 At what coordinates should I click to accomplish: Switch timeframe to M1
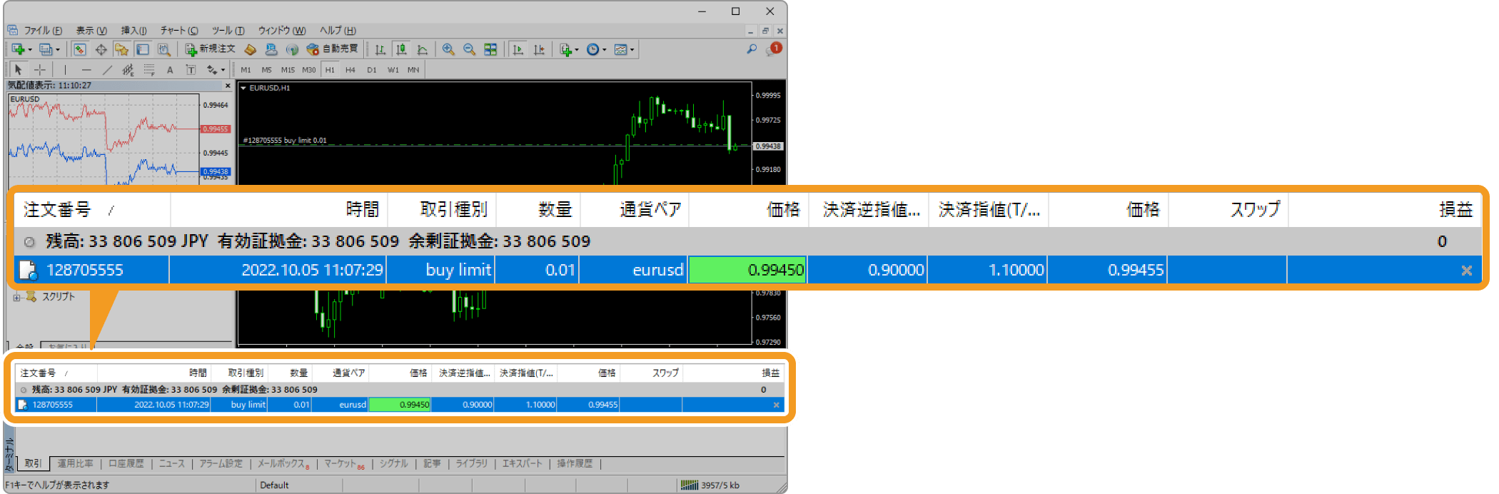pos(246,70)
